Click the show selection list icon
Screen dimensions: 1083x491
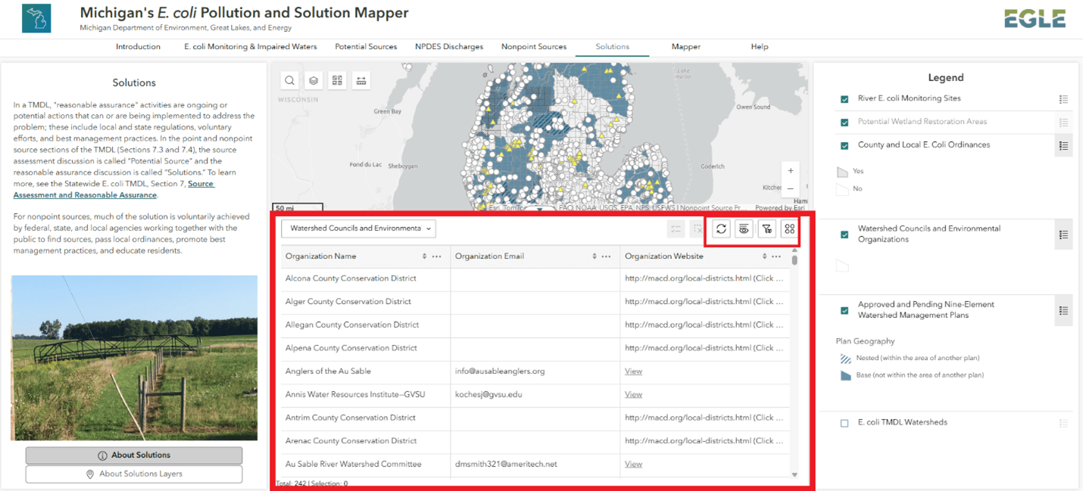(676, 228)
